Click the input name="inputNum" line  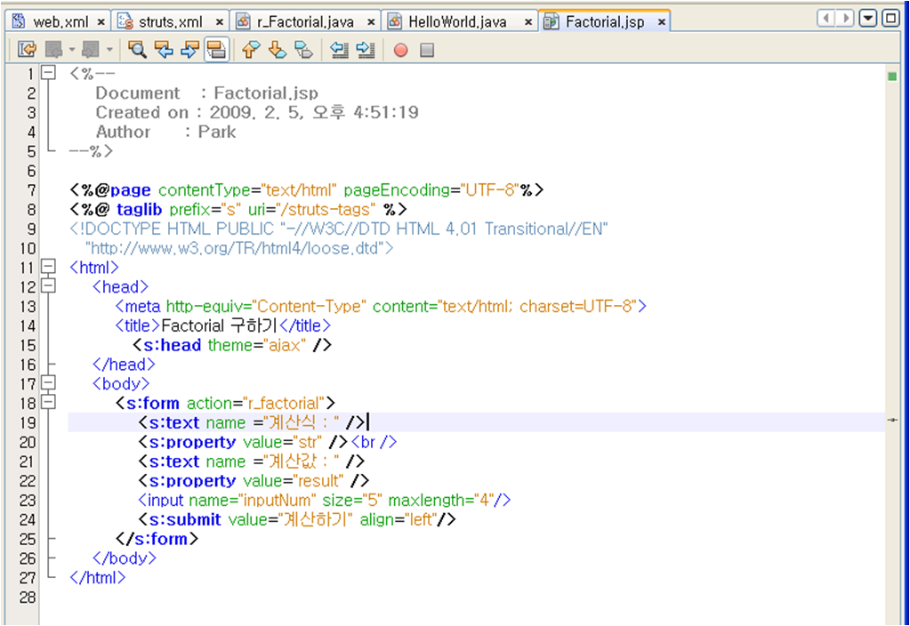click(325, 500)
